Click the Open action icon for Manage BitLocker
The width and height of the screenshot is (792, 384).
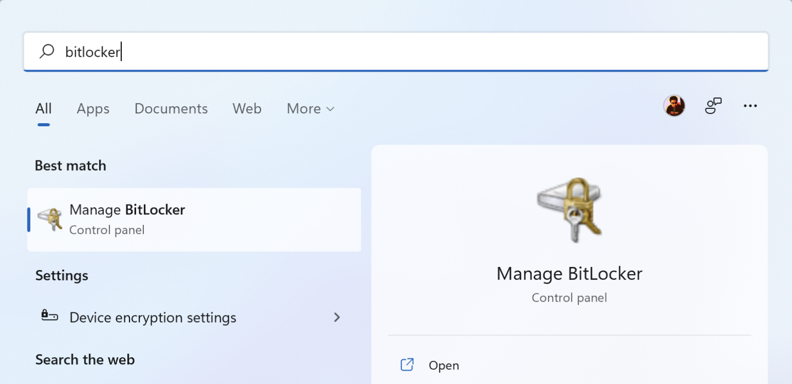[x=407, y=364]
